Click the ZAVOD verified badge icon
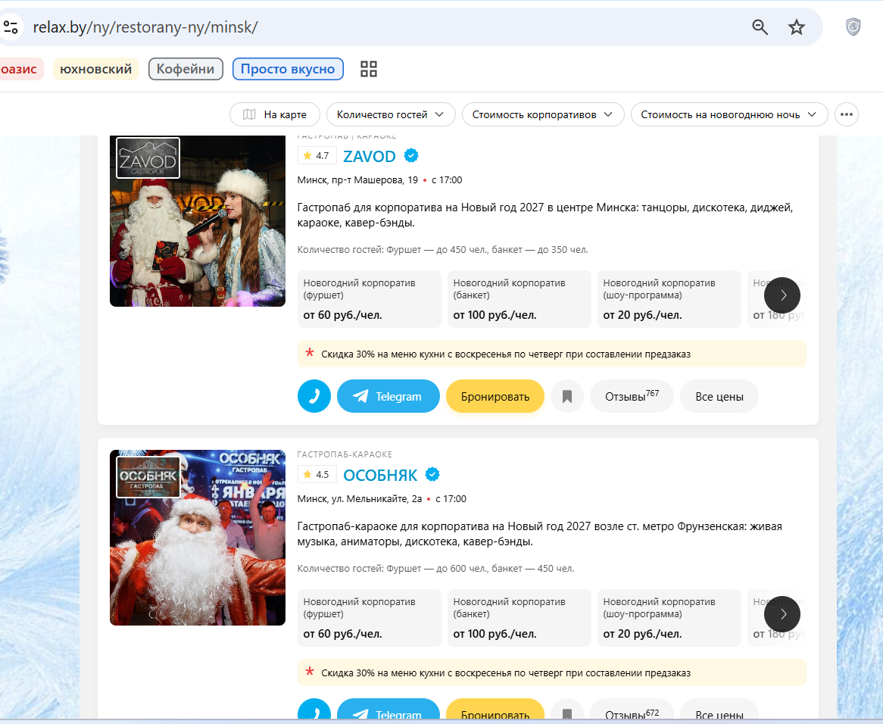This screenshot has height=724, width=883. point(411,155)
